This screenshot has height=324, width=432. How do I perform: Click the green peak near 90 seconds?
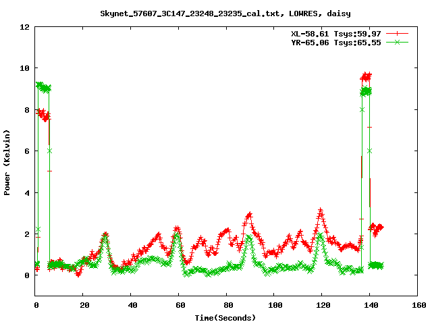pyautogui.click(x=248, y=238)
